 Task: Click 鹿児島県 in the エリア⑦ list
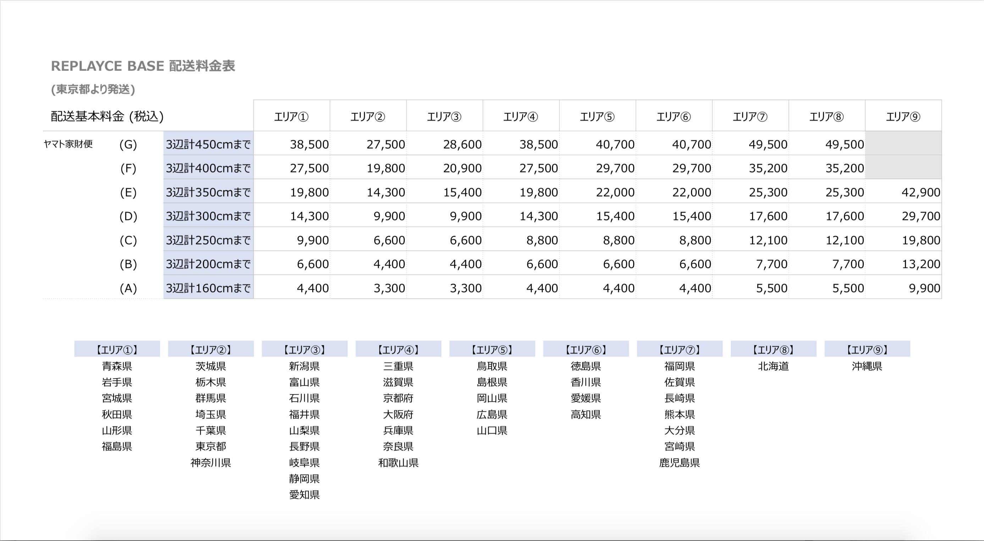[x=679, y=463]
